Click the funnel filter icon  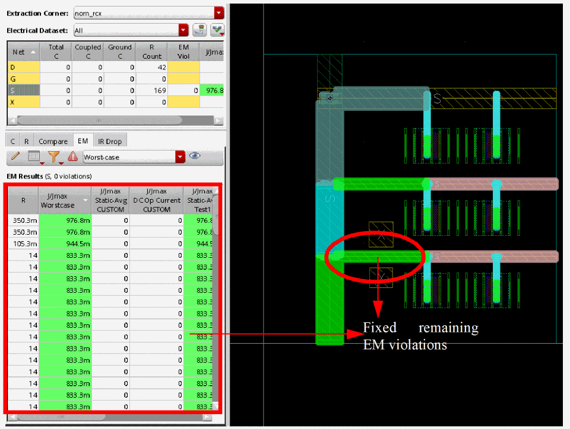point(54,157)
